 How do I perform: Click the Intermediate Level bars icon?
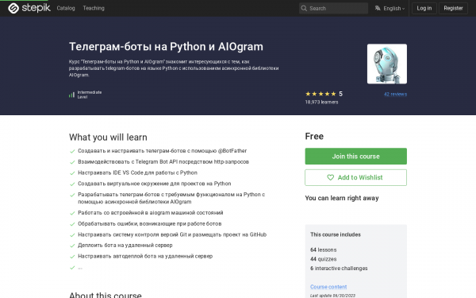71,95
